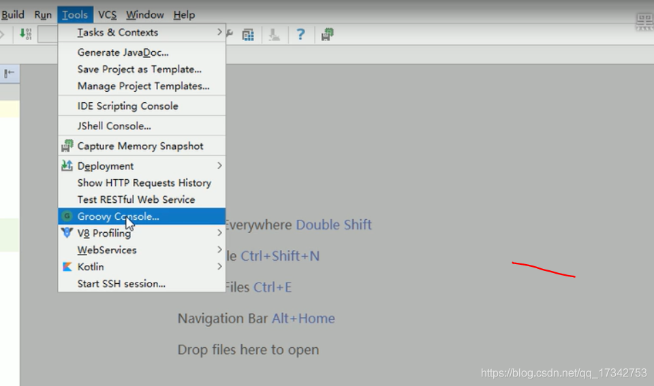Open the VCS menu
The image size is (654, 386).
pyautogui.click(x=107, y=15)
